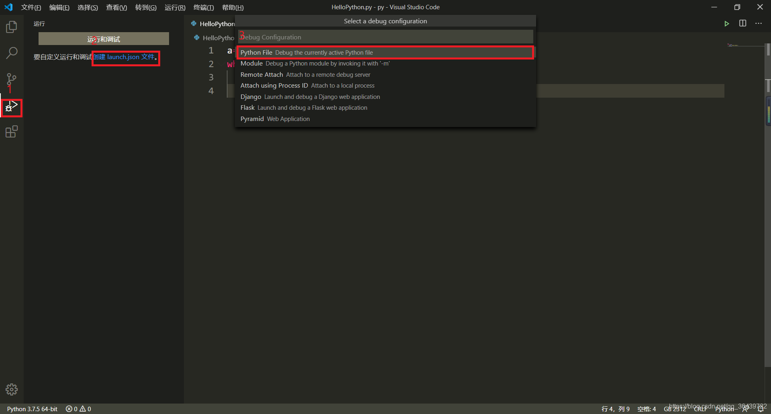The height and width of the screenshot is (414, 771).
Task: Select Module debug configuration
Action: coord(385,64)
